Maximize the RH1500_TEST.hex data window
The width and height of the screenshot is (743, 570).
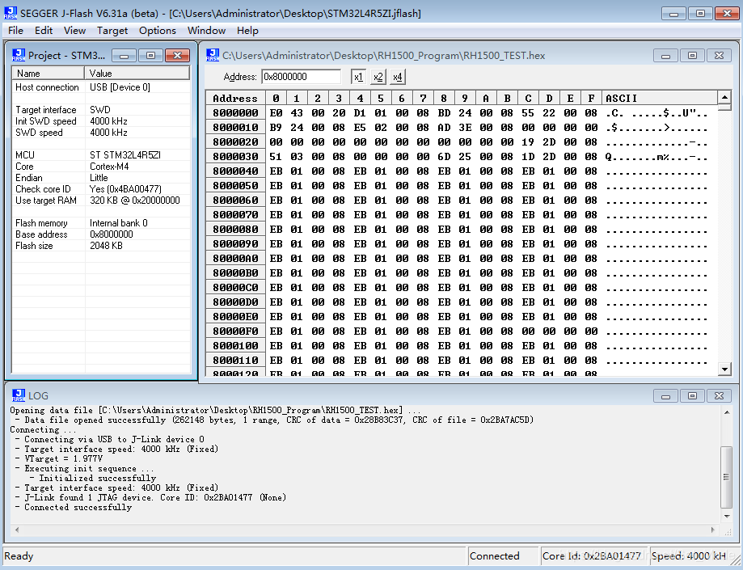point(692,56)
